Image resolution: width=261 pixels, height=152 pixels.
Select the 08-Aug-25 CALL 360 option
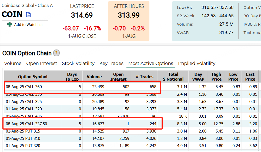pyautogui.click(x=24, y=87)
